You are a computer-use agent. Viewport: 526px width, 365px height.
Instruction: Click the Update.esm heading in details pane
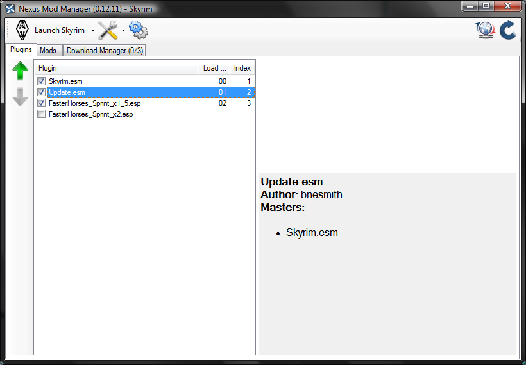pyautogui.click(x=291, y=182)
